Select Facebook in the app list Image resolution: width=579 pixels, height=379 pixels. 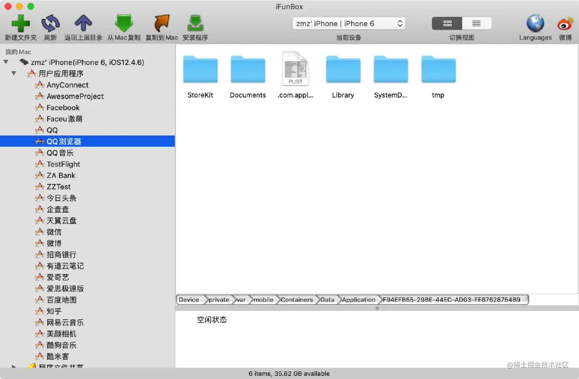tap(63, 107)
